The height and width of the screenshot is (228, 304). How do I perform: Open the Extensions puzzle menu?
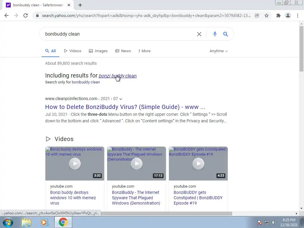point(278,15)
